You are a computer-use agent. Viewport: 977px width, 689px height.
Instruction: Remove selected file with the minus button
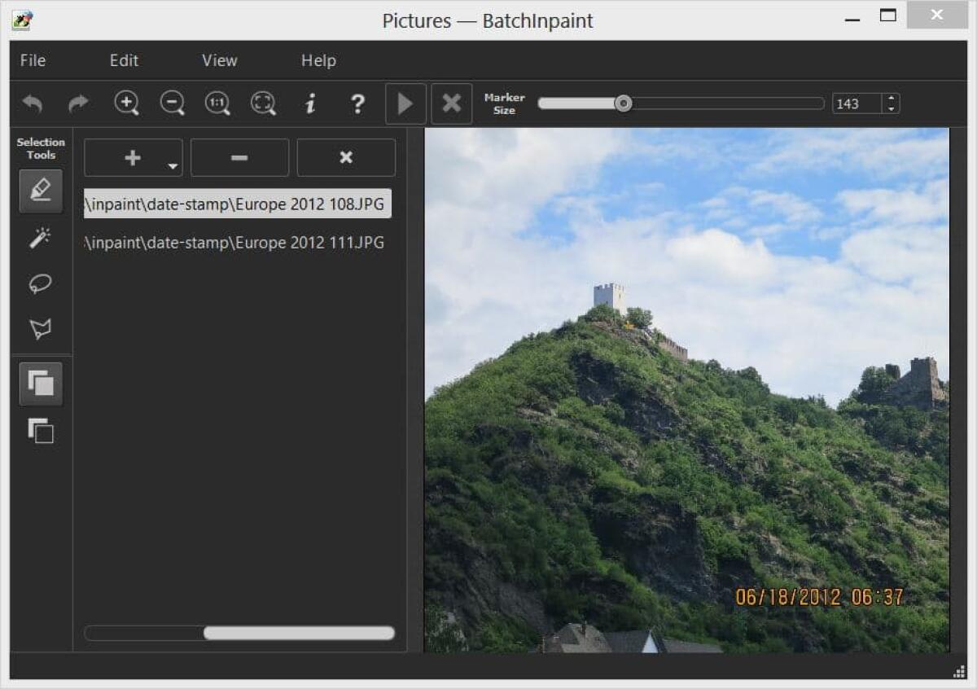pos(239,157)
